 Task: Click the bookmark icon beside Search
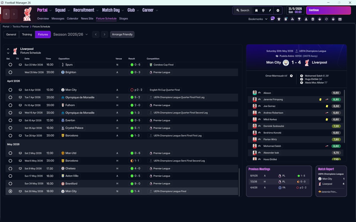coord(256,11)
